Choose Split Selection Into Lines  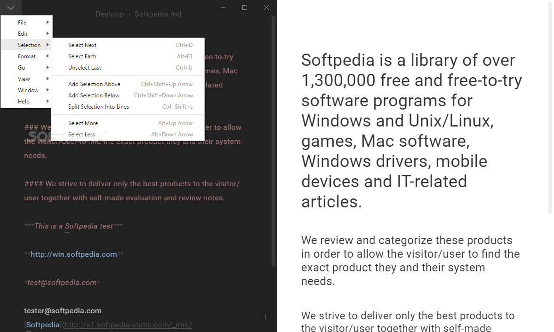coord(128,107)
